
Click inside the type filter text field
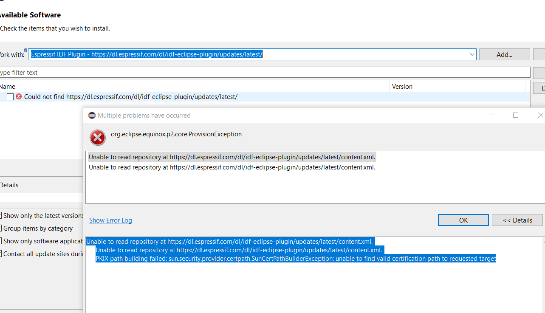(x=127, y=72)
